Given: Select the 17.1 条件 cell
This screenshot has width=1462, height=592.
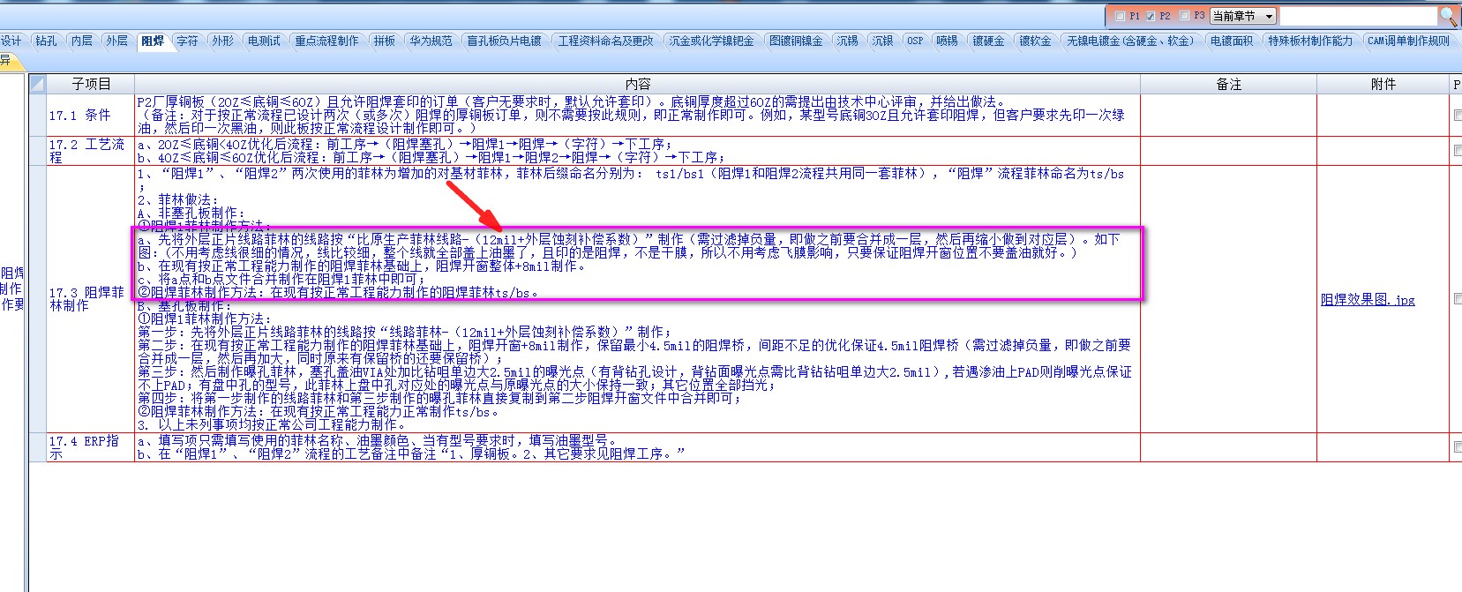Looking at the screenshot, I should point(91,115).
